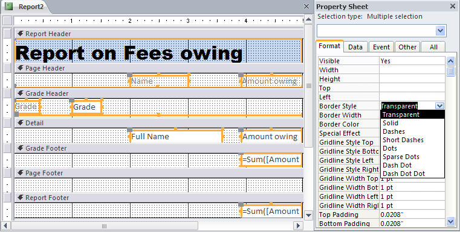This screenshot has width=460, height=232.
Task: Click the Report Header section selector square
Action: 7,34
